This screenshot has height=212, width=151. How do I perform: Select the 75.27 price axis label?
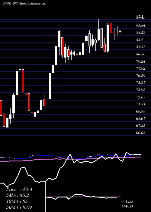click(141, 83)
